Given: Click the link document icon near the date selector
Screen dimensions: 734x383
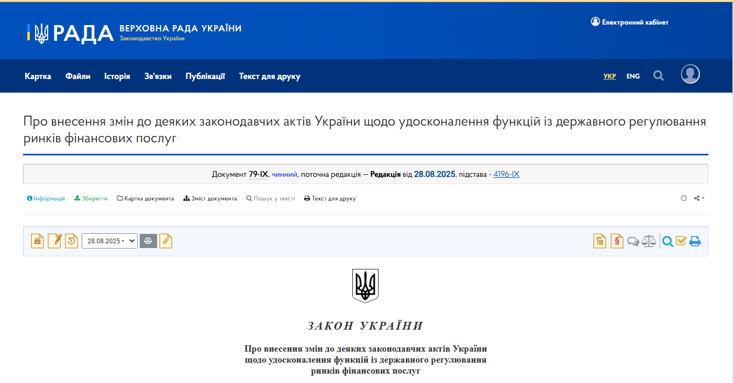Looking at the screenshot, I should (166, 241).
